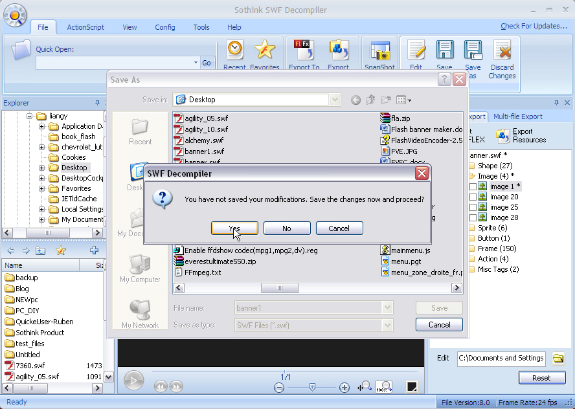Open the ActionScript ribbon tab
This screenshot has width=575, height=409.
(85, 27)
